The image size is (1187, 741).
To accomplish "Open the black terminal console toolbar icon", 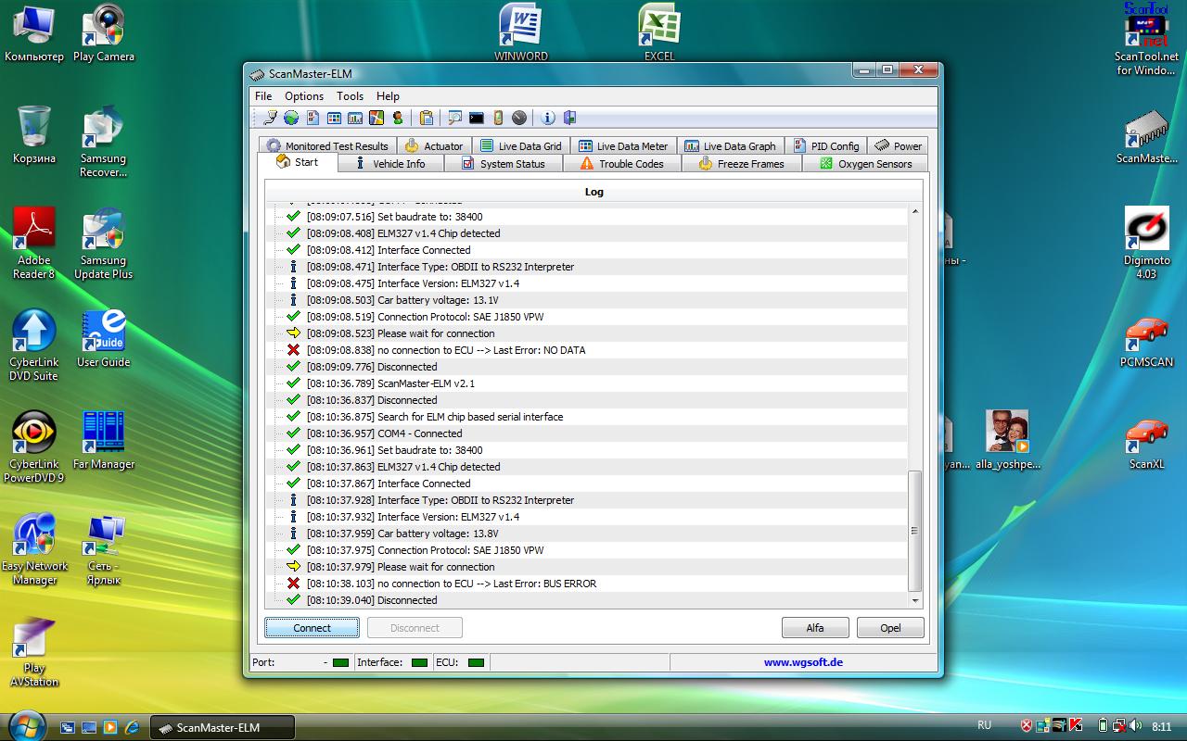I will (477, 118).
